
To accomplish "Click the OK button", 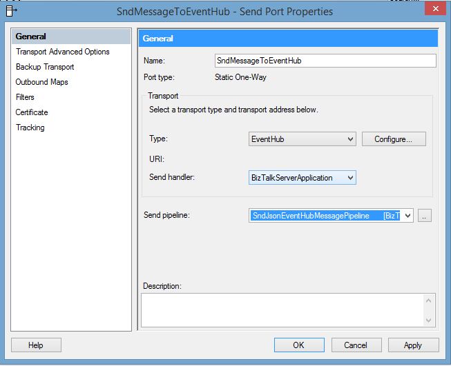I will [x=299, y=345].
